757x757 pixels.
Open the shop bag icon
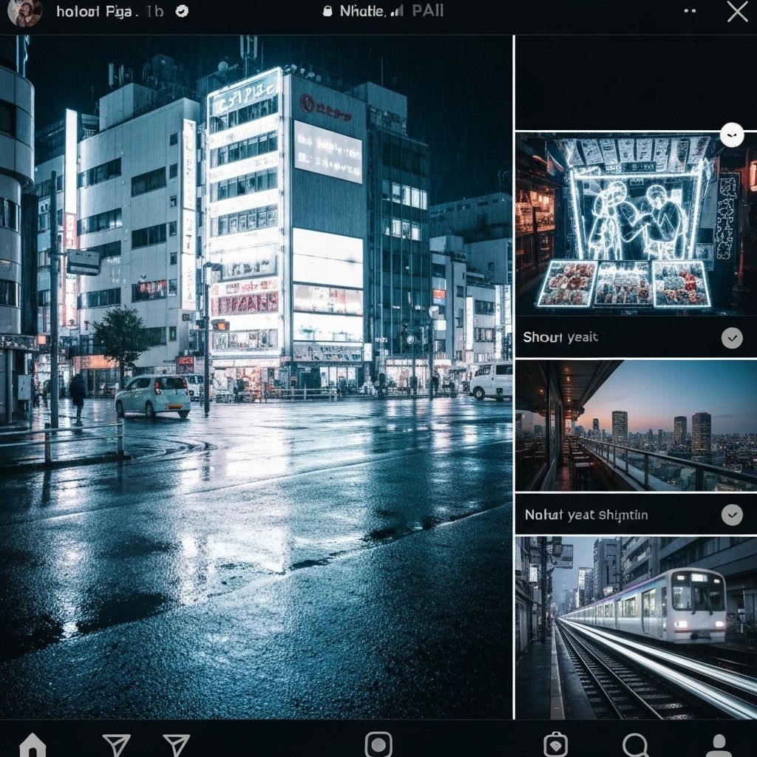pyautogui.click(x=555, y=744)
